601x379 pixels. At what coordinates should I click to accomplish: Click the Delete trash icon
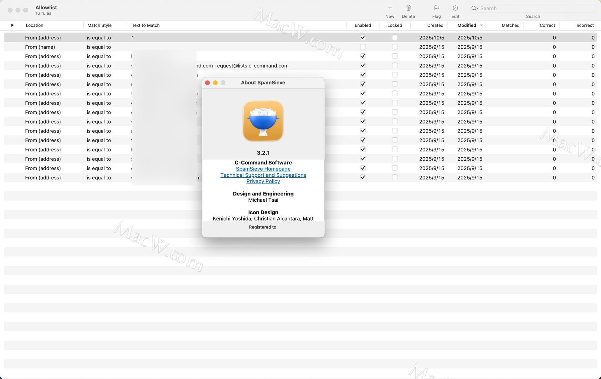coord(408,8)
